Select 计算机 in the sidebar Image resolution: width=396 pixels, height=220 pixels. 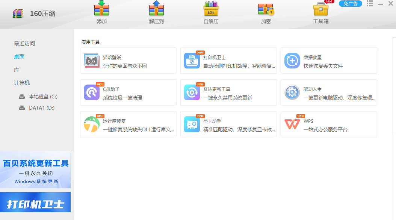tap(22, 83)
